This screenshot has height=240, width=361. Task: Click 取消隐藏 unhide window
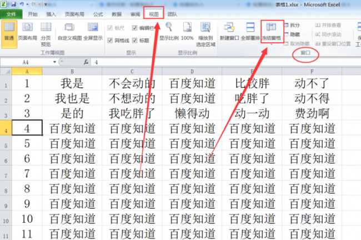click(297, 43)
